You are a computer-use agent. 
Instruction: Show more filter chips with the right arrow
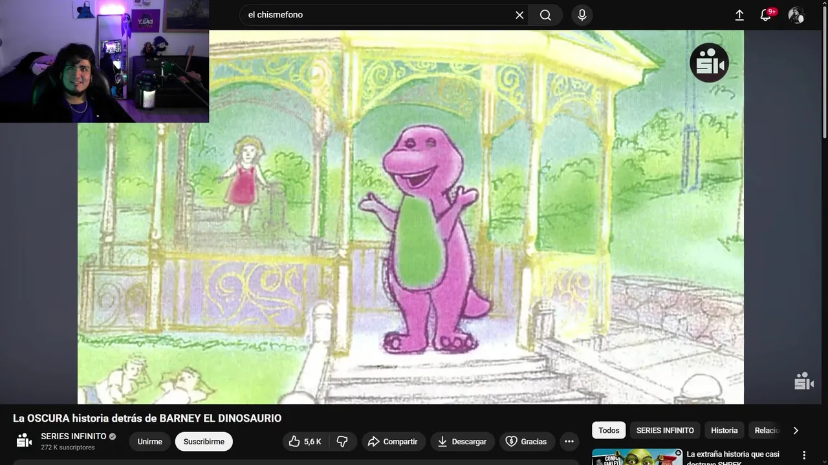[x=796, y=430]
